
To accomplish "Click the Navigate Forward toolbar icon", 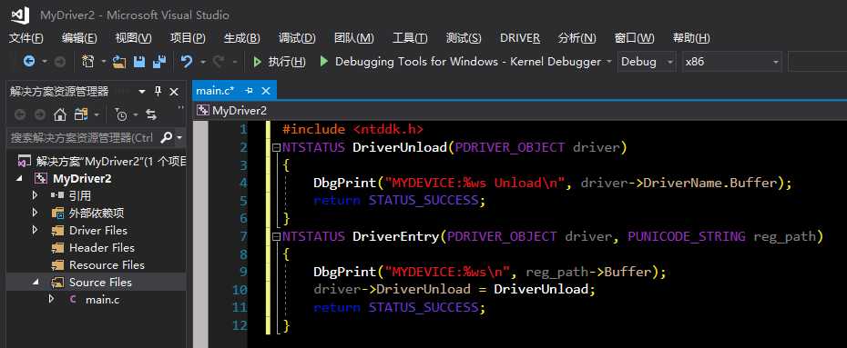I will pyautogui.click(x=60, y=62).
